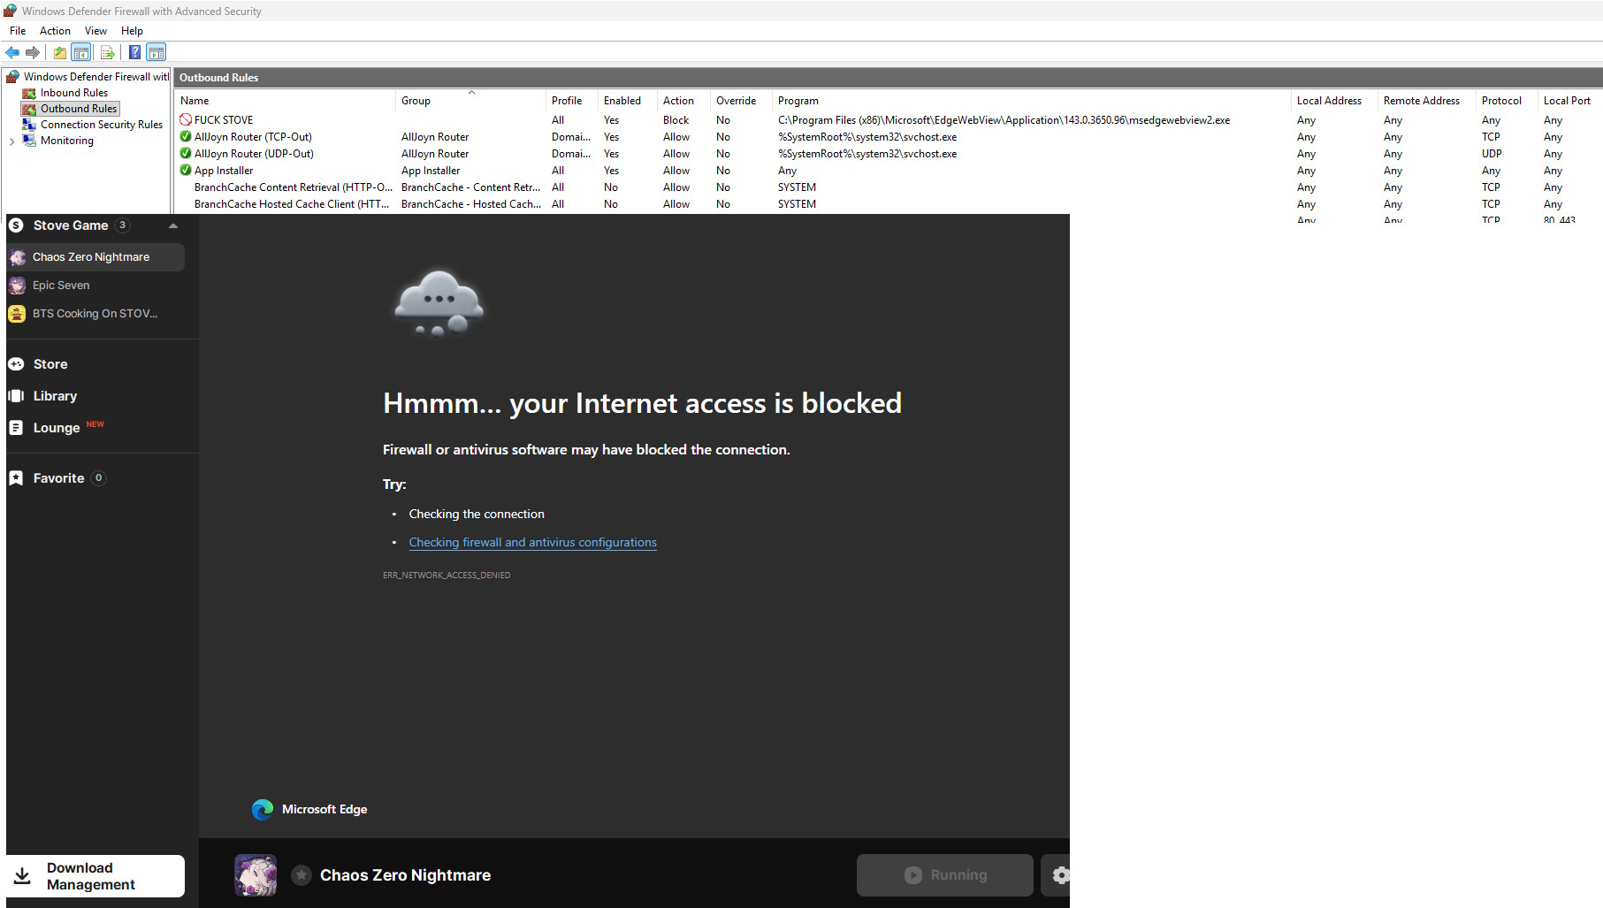Screen dimensions: 1603x908
Task: Open Help from the blue question-mark icon
Action: (x=134, y=52)
